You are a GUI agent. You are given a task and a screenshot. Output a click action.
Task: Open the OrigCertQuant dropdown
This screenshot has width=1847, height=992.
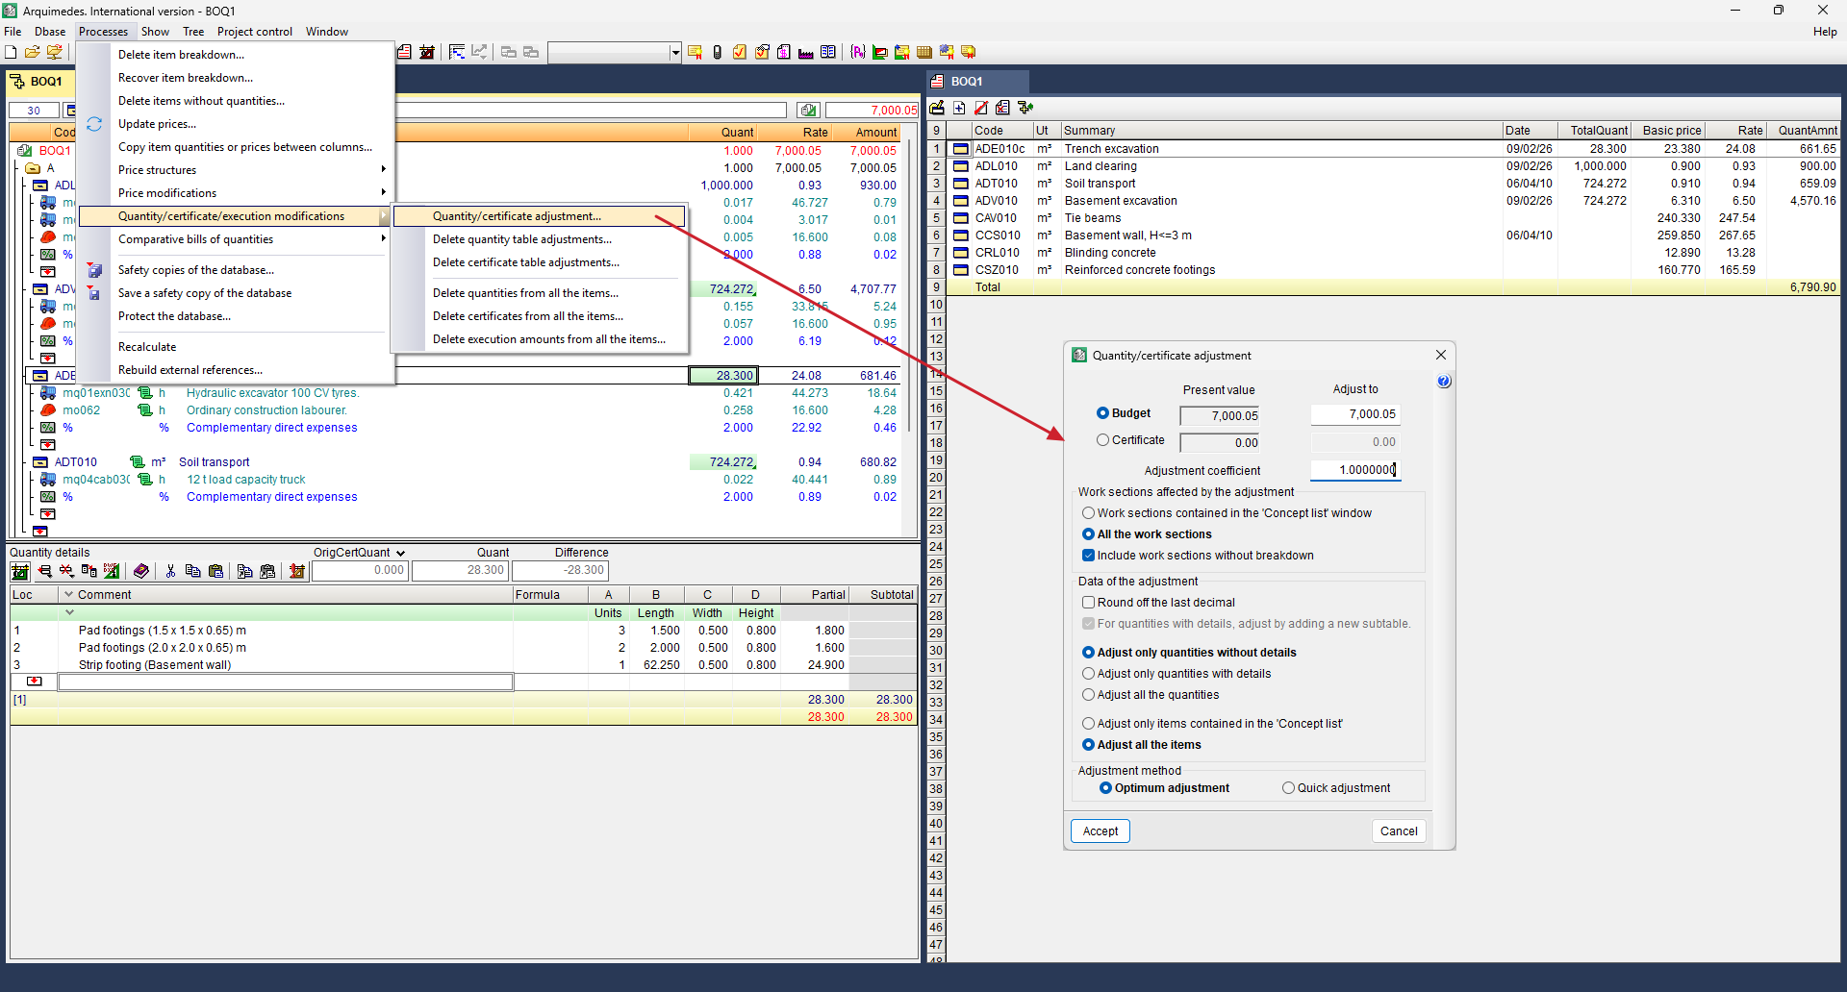(x=400, y=554)
